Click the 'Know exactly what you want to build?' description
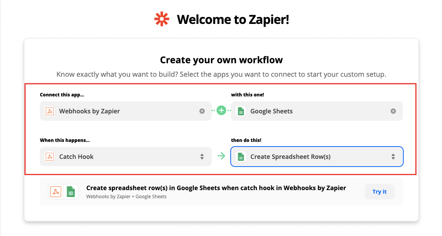Screen dimensions: 442x236 pyautogui.click(x=221, y=74)
